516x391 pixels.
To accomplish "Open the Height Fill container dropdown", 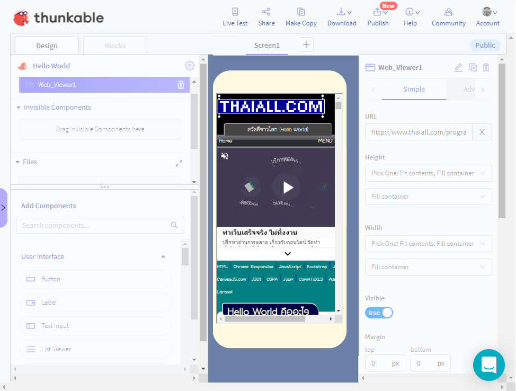I will [x=428, y=197].
